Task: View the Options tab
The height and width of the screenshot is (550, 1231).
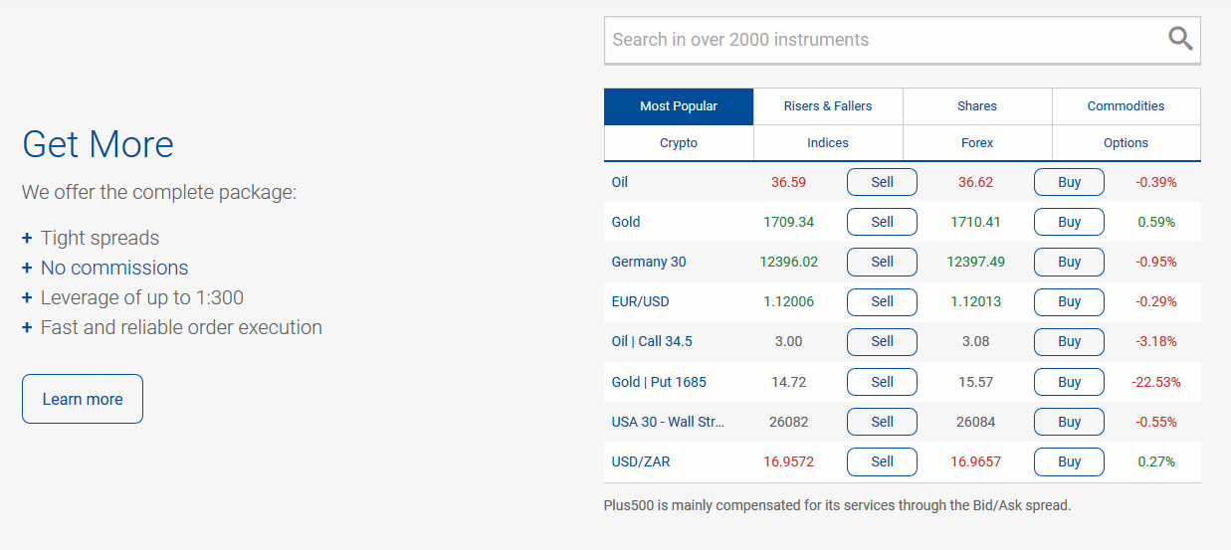Action: click(x=1126, y=143)
